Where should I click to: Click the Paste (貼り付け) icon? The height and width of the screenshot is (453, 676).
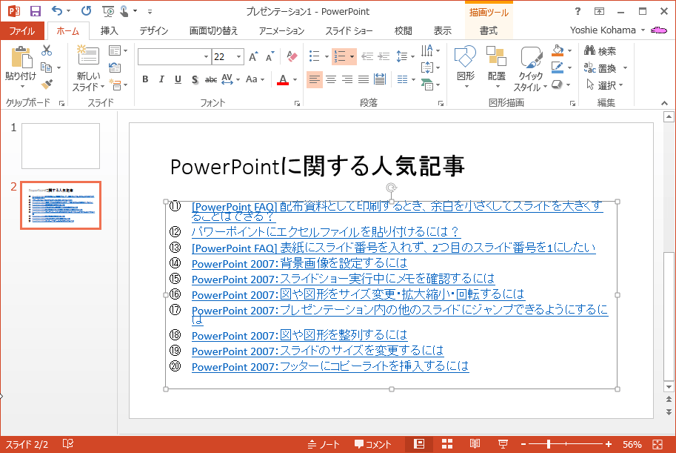tap(21, 57)
